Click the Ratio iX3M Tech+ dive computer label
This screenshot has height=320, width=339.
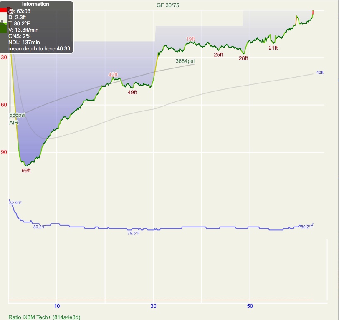pyautogui.click(x=44, y=317)
